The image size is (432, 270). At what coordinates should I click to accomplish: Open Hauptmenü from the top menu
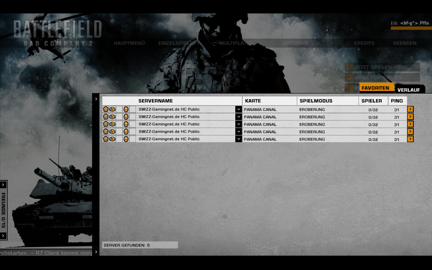(129, 43)
